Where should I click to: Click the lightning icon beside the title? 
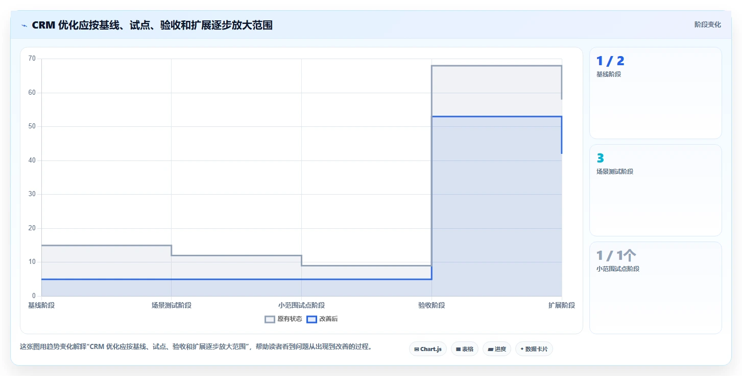(25, 25)
